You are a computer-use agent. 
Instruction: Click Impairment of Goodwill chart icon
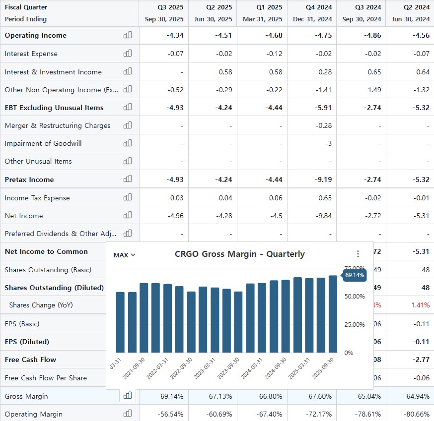click(128, 143)
